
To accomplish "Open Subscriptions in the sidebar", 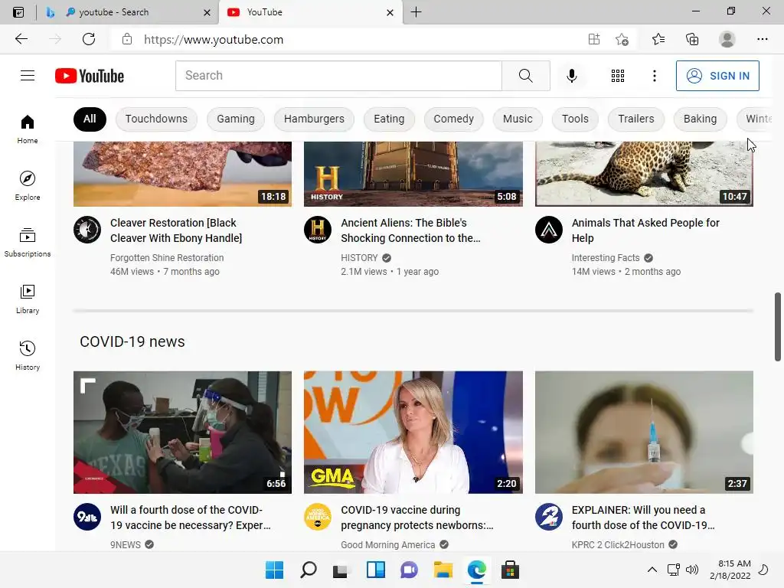I will [28, 242].
